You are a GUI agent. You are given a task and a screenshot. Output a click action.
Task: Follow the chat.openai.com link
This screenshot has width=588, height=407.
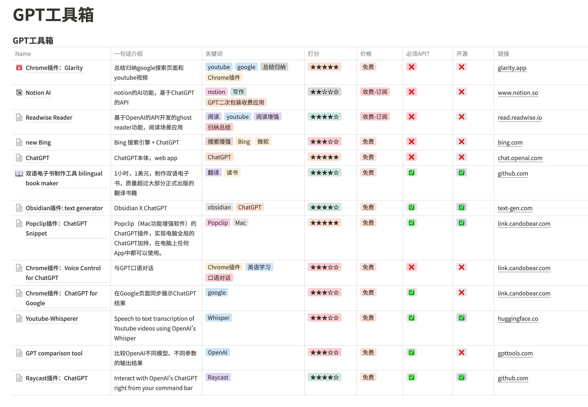click(x=520, y=158)
